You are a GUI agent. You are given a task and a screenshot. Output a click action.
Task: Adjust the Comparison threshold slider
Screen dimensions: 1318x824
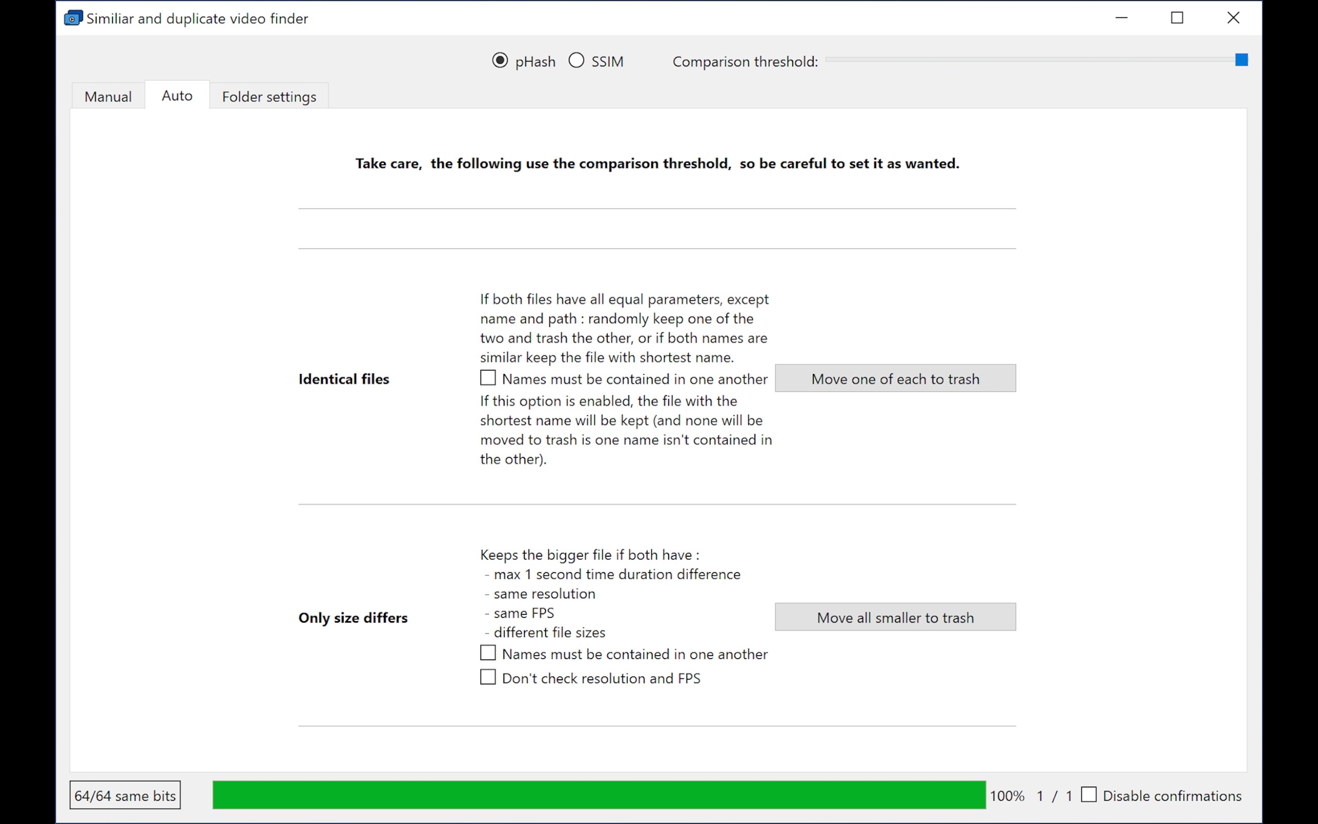pos(1241,60)
